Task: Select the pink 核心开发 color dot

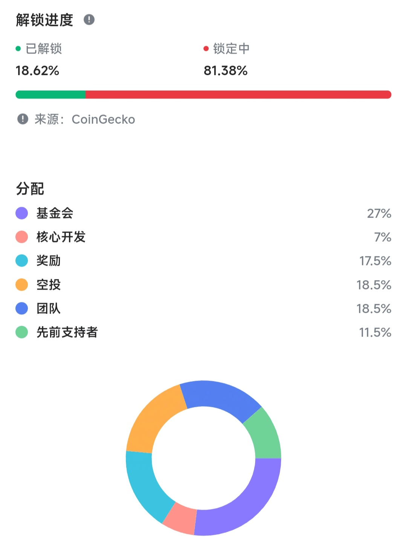Action: 22,237
